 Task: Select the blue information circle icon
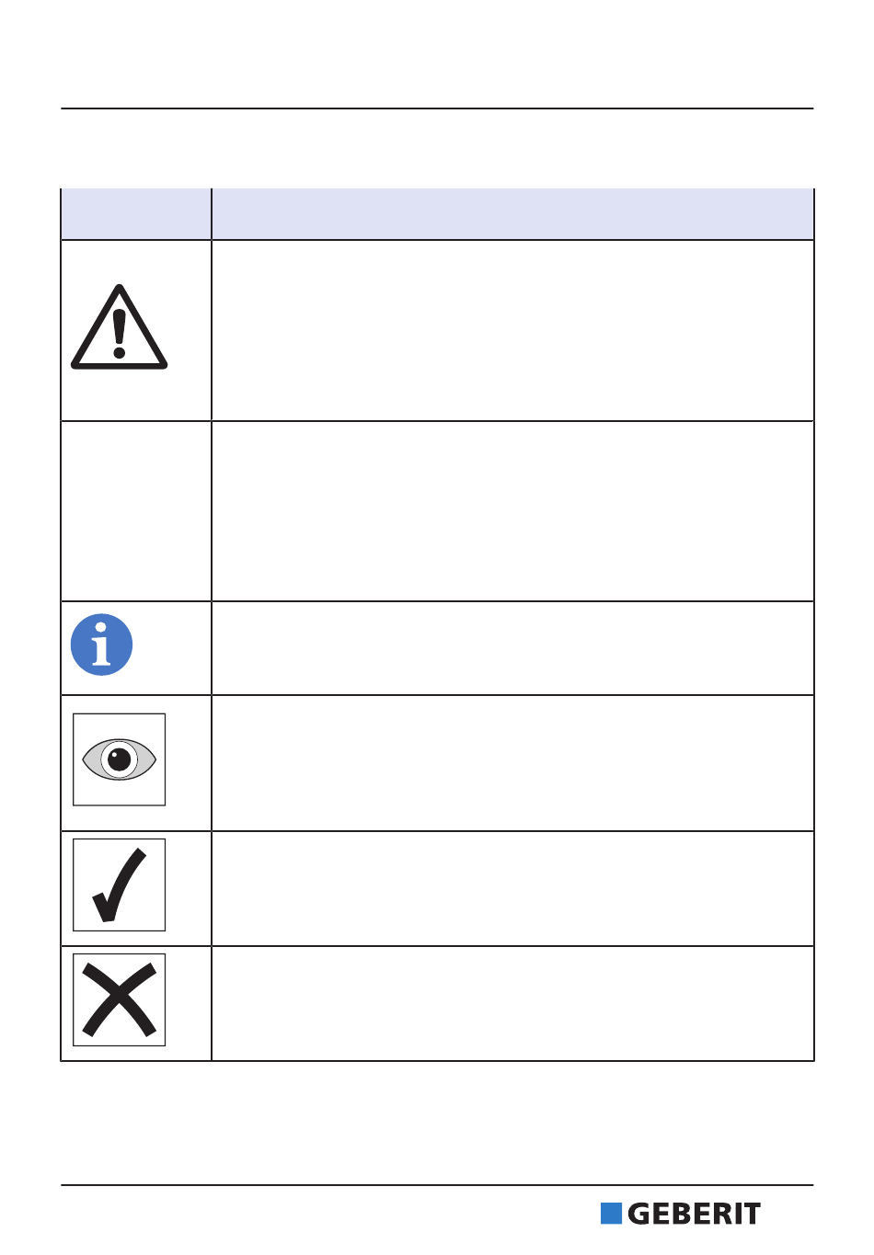pyautogui.click(x=102, y=645)
